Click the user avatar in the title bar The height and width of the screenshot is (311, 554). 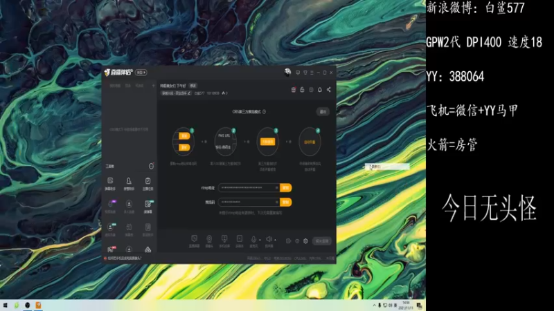point(287,73)
